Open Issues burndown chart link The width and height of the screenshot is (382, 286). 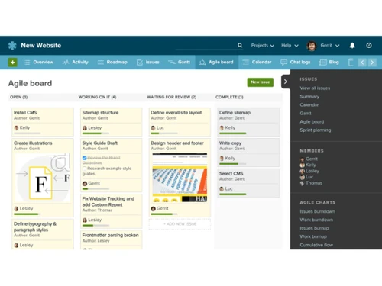[317, 211]
